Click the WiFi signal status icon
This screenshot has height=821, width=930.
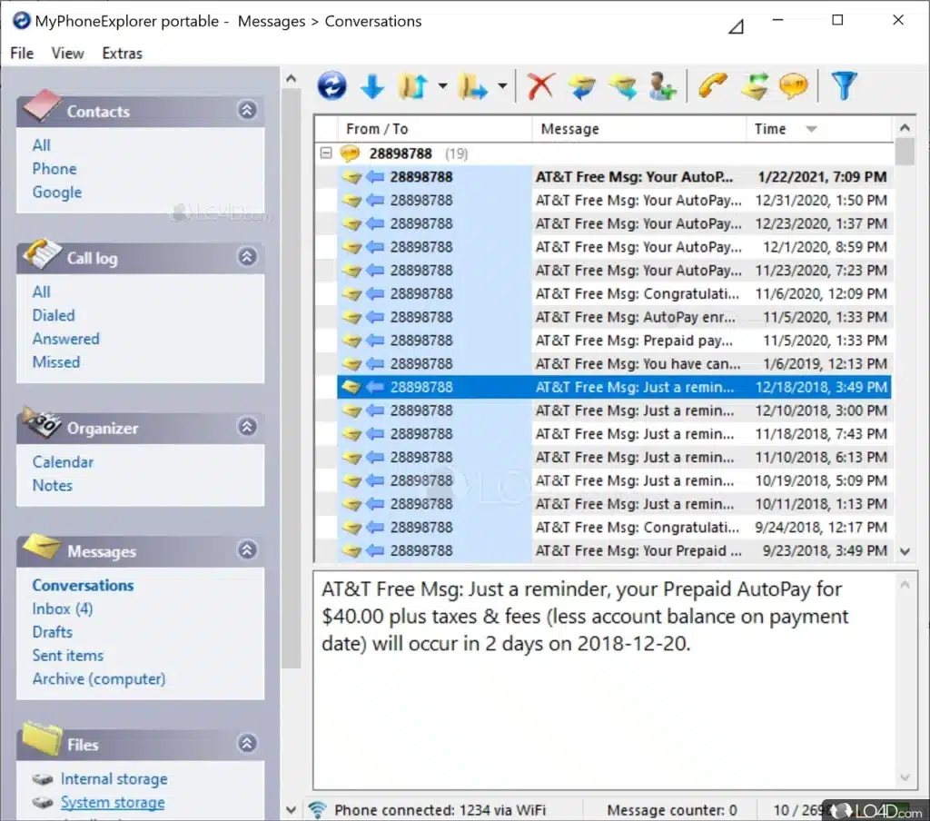pos(317,810)
